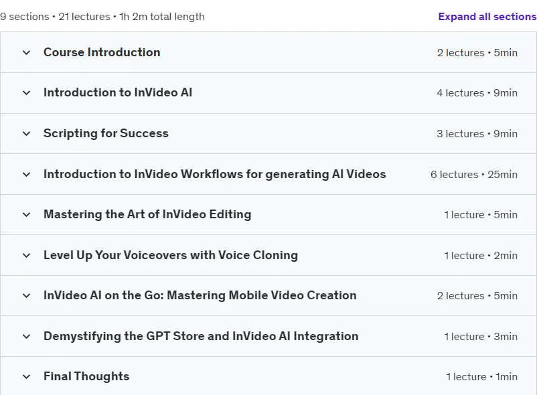Viewport: 539px width, 395px height.
Task: Open Demystifying the GPT Store and InVideo AI Integration
Action: 201,336
